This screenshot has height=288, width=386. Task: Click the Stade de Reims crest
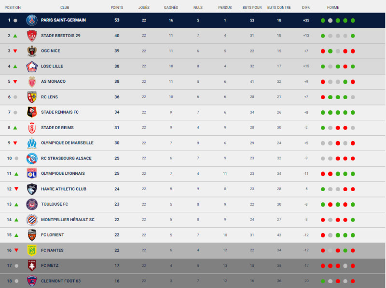[x=32, y=128]
